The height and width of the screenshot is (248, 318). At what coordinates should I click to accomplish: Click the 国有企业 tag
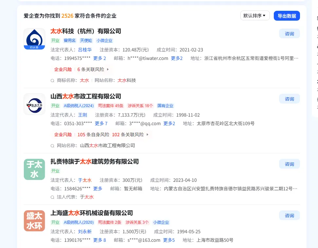pos(165,106)
